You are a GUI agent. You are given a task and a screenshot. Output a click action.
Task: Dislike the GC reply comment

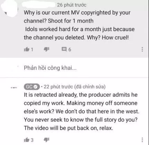click(46, 140)
